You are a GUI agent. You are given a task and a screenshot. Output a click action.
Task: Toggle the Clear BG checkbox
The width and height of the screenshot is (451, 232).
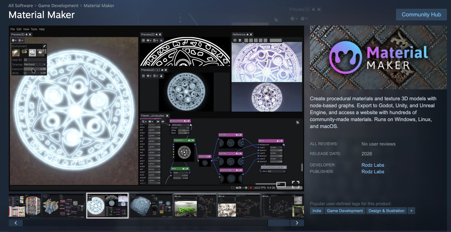(x=26, y=60)
